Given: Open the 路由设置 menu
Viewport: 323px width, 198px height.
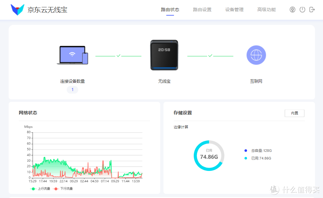Looking at the screenshot, I should click(202, 10).
